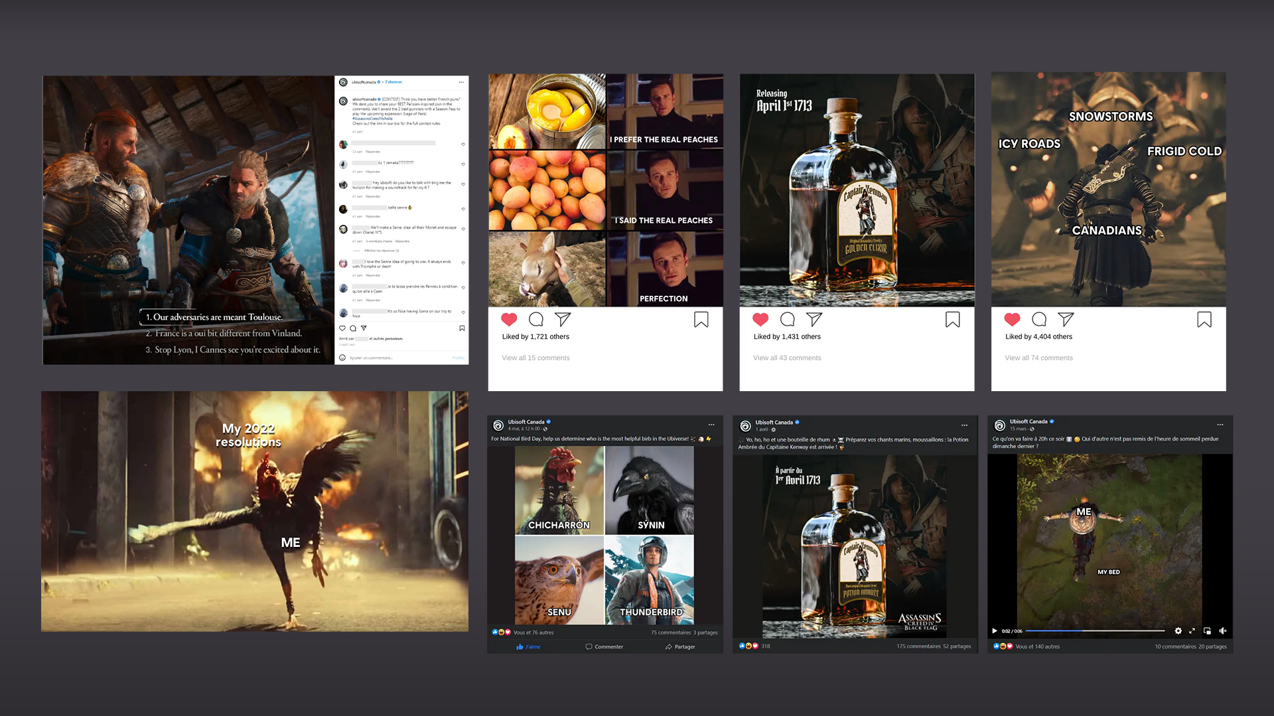Click the heart icon on peaches post

[509, 320]
